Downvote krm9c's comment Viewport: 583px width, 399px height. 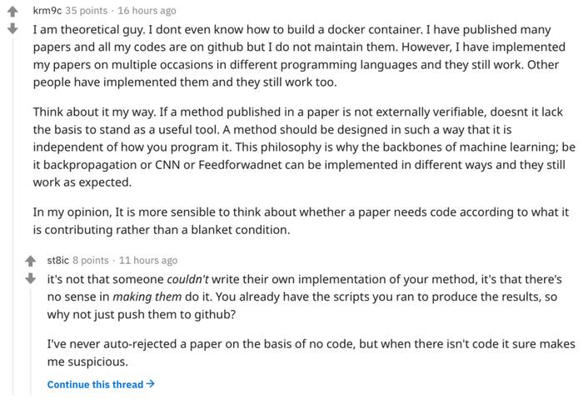tap(12, 28)
